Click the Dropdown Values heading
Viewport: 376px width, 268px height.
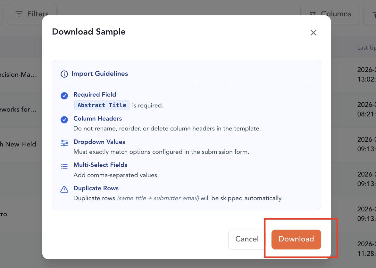click(99, 142)
